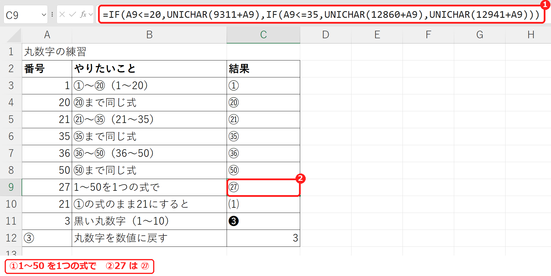Click the header cell 結果
551x276 pixels.
point(263,69)
